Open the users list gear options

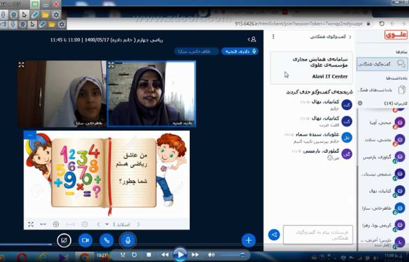tap(360, 103)
